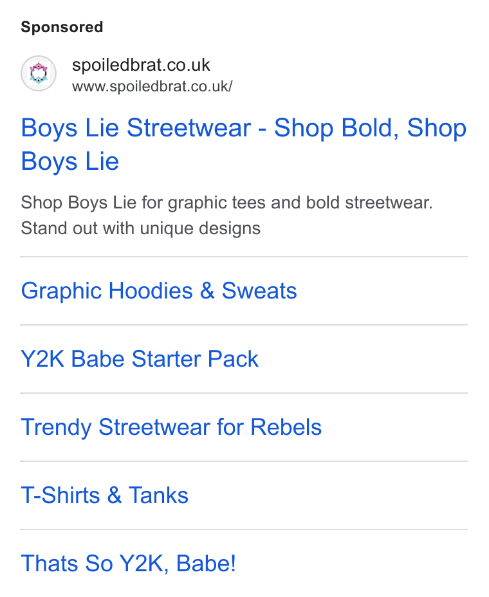Open the Boys Lie Streetwear headline link
489x597 pixels.
pos(244,144)
